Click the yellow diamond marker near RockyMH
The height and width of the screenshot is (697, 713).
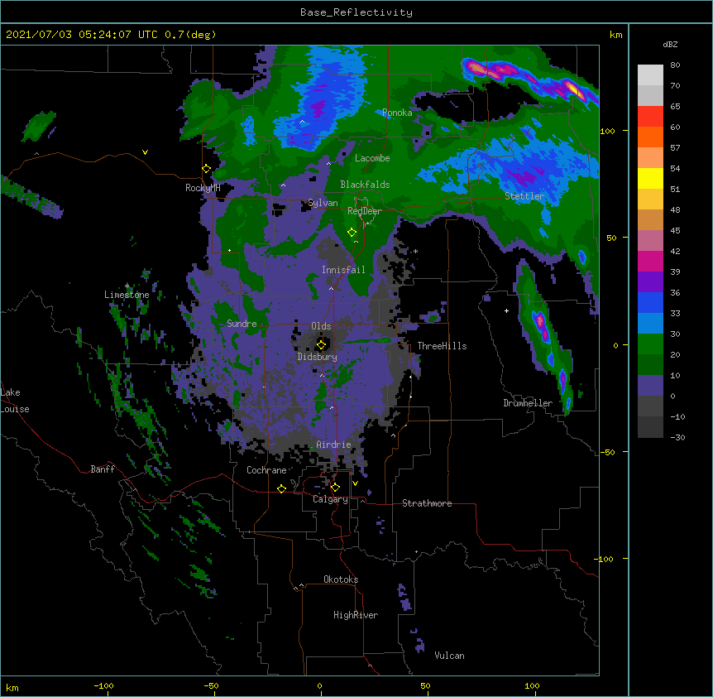tap(206, 169)
